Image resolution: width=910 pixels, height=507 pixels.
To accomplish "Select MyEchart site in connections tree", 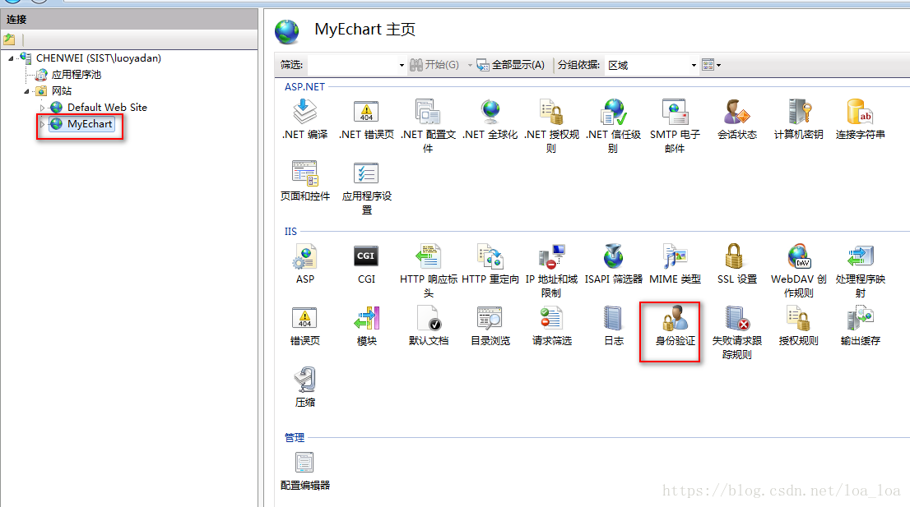I will tap(90, 124).
